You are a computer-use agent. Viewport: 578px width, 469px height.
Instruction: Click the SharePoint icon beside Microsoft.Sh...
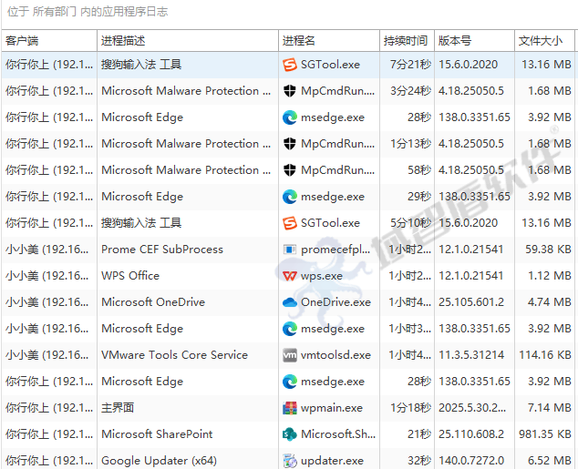290,434
